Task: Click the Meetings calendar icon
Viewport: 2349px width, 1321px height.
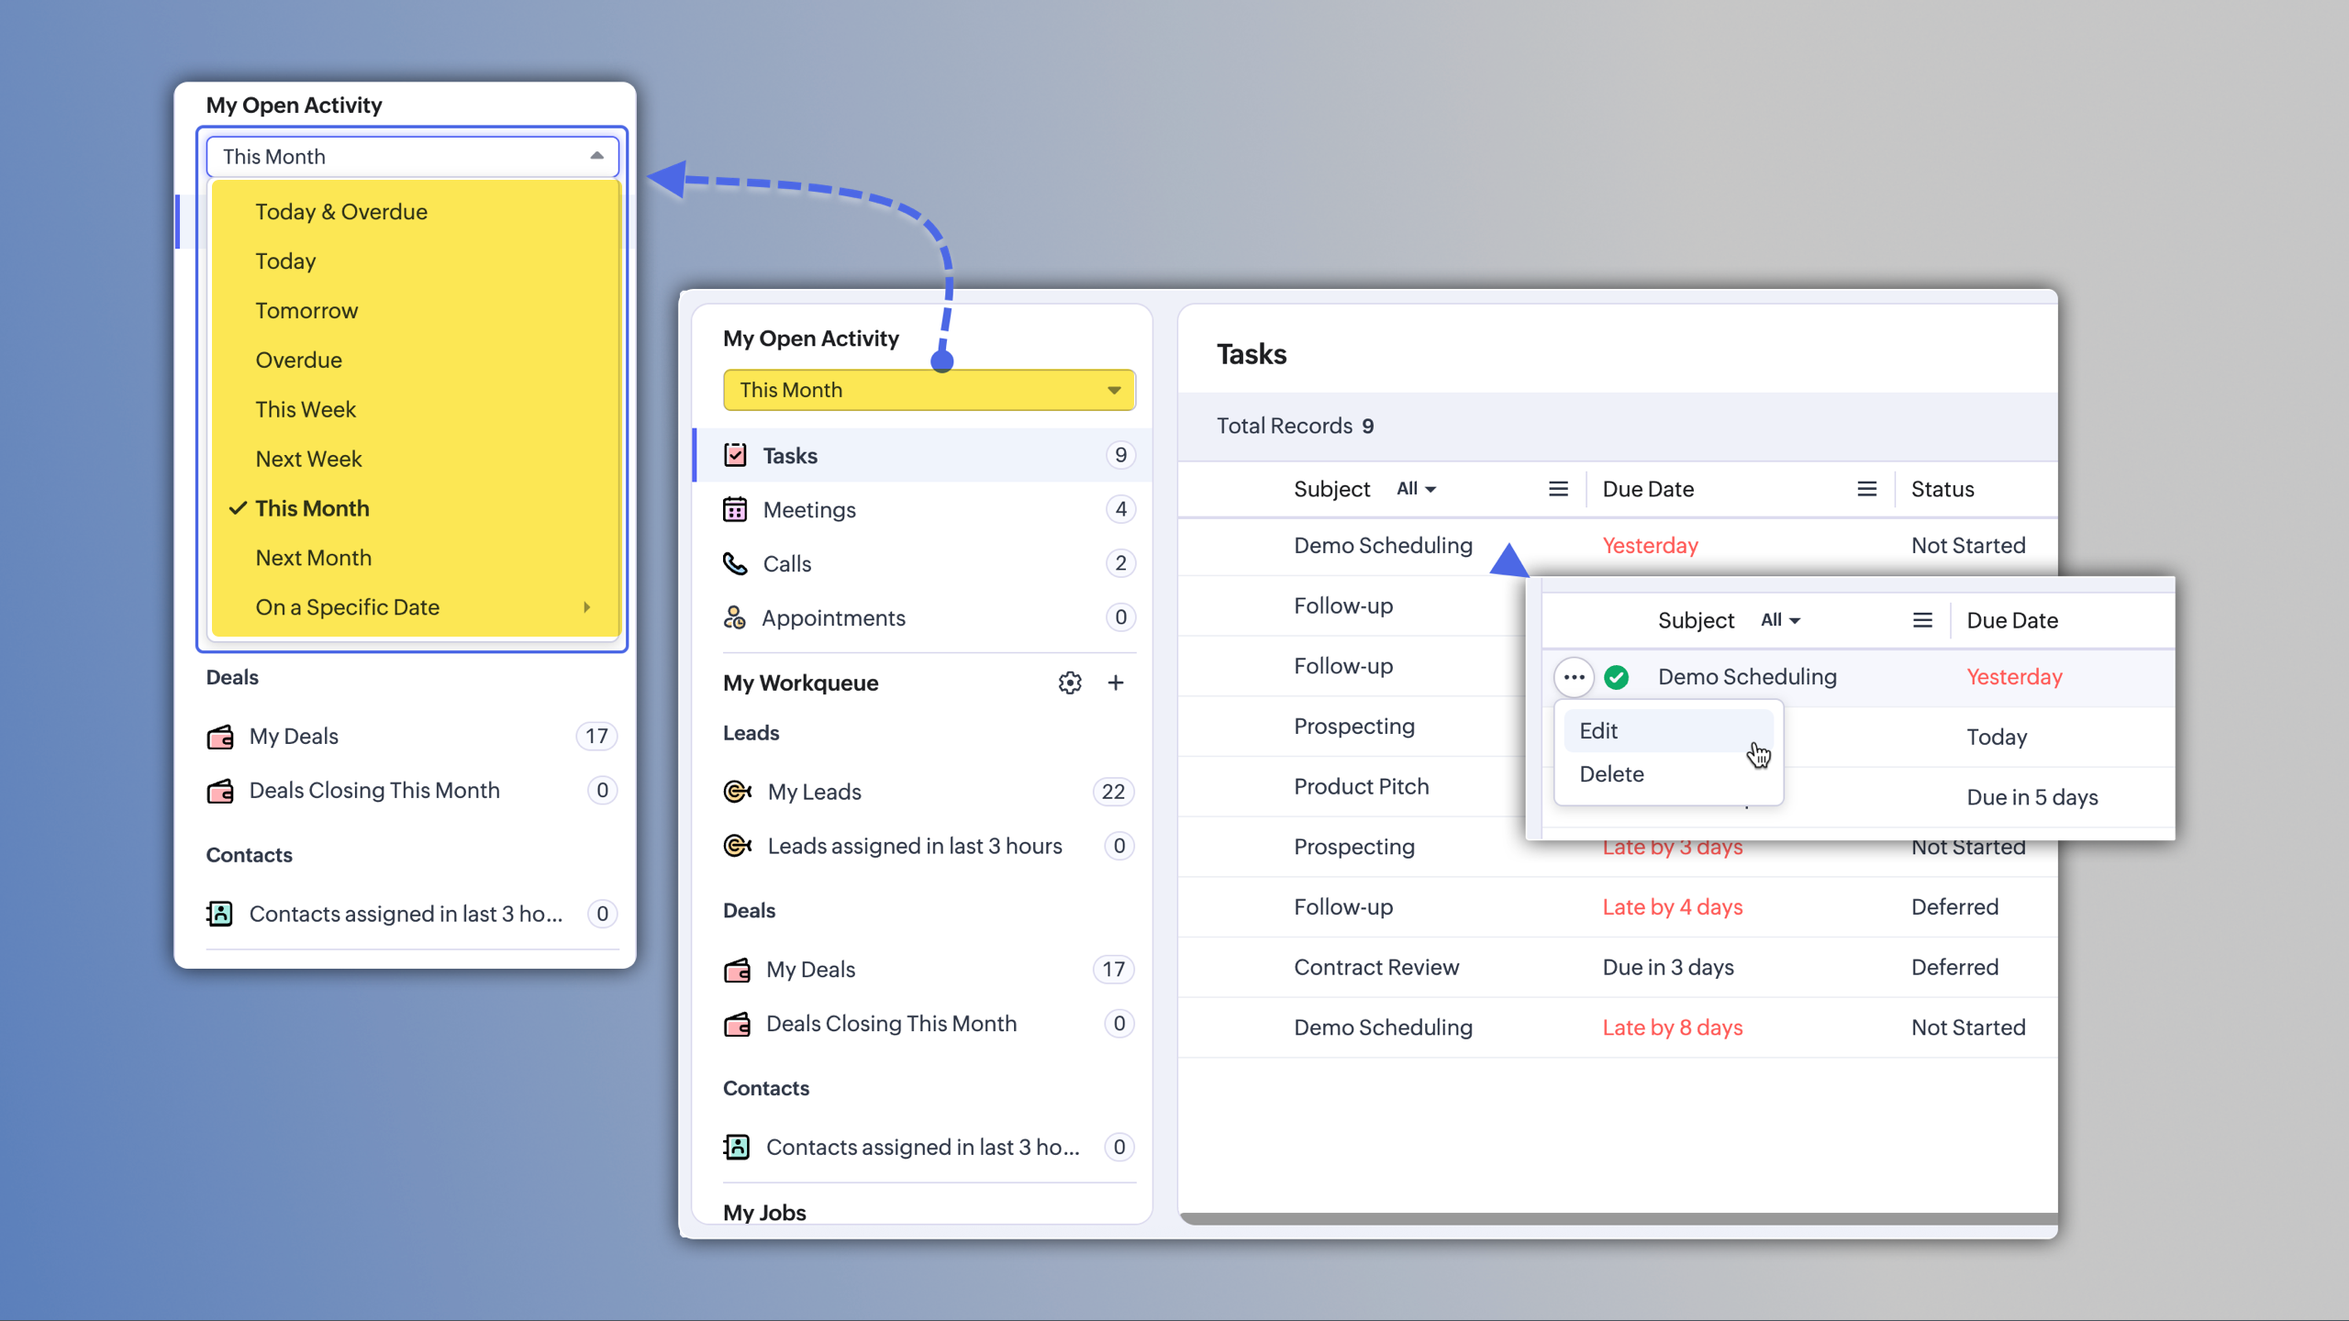Action: pos(735,509)
